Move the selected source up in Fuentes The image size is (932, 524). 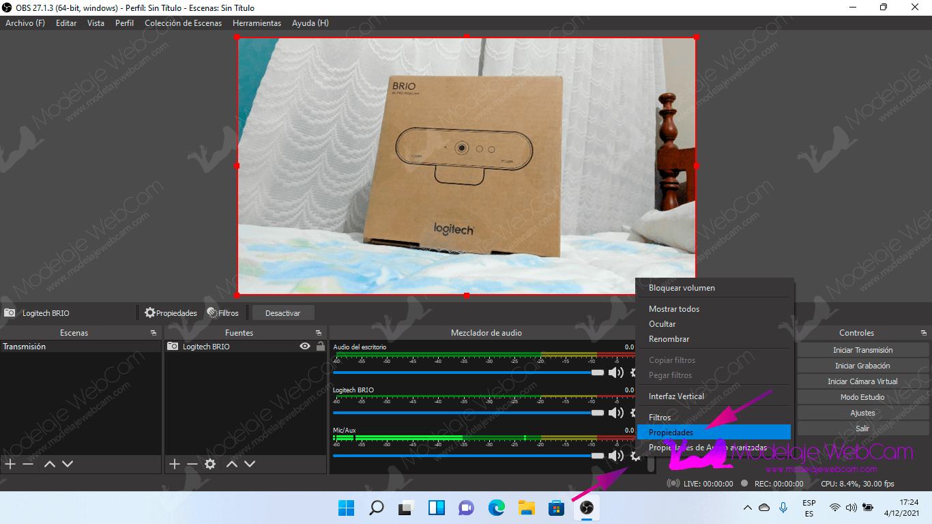(x=232, y=464)
